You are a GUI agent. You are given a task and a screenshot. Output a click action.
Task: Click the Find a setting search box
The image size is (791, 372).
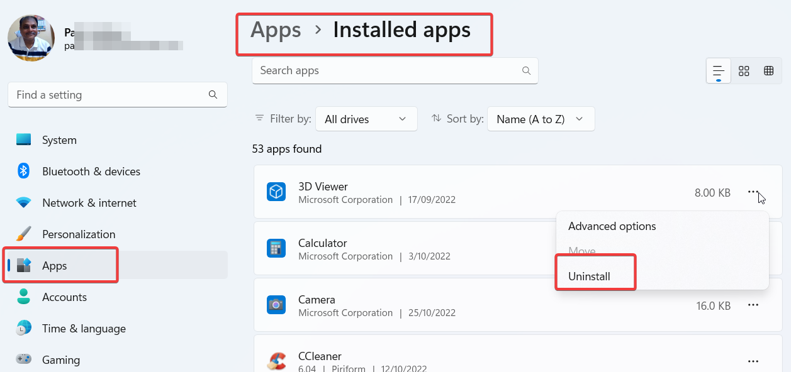tap(117, 94)
